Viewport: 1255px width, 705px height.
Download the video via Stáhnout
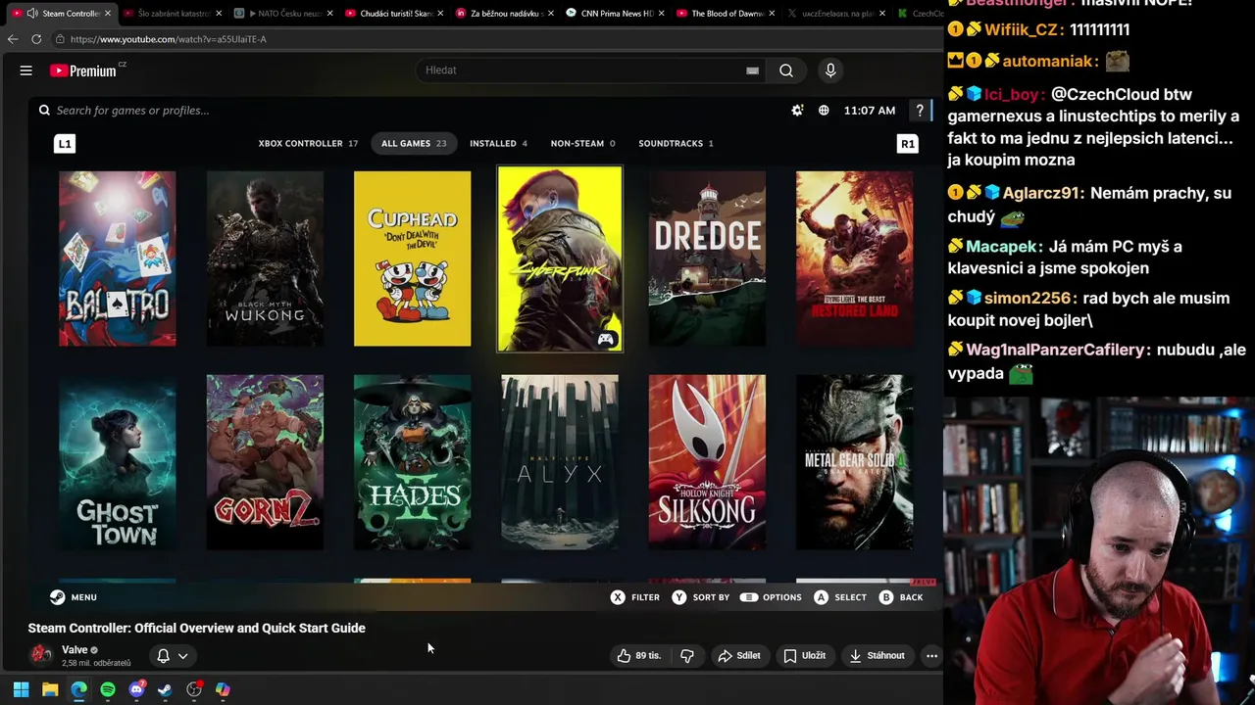tap(877, 656)
